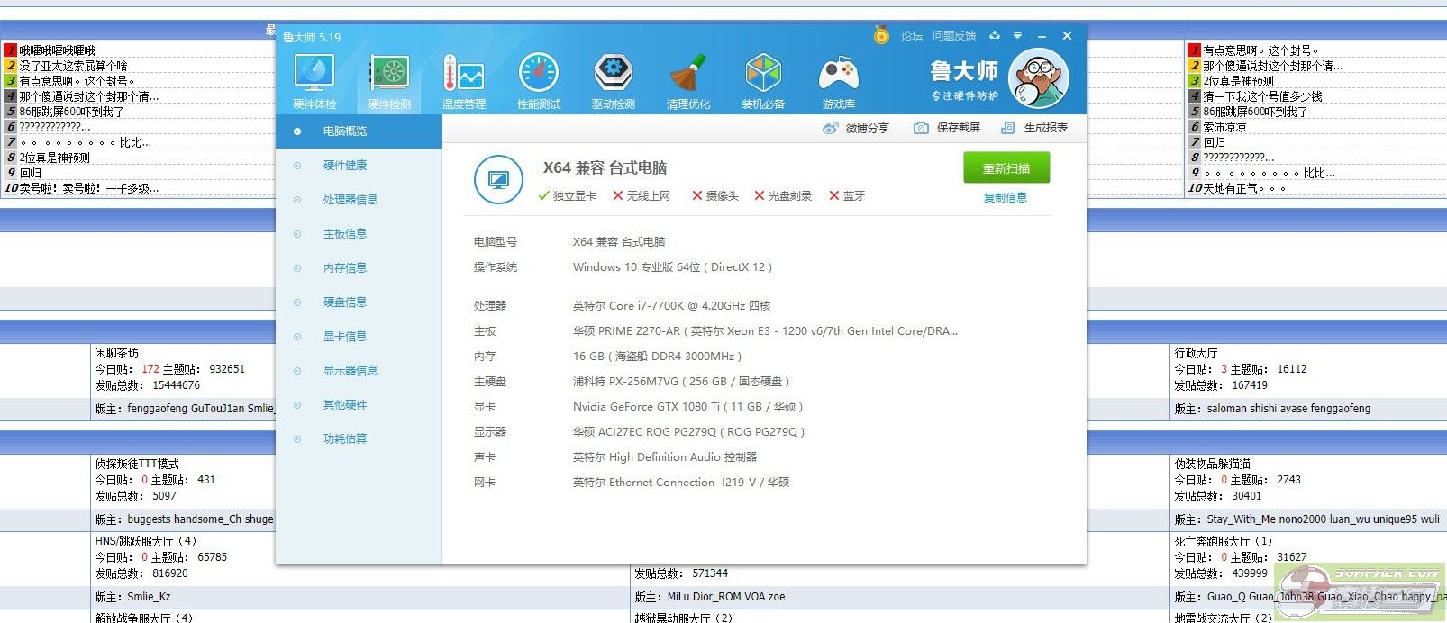Open the 闲聊茶坊 forum board

(x=117, y=353)
